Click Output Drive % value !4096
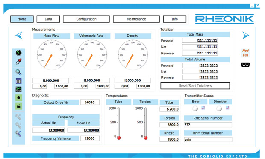265x159 pixels. pos(90,102)
